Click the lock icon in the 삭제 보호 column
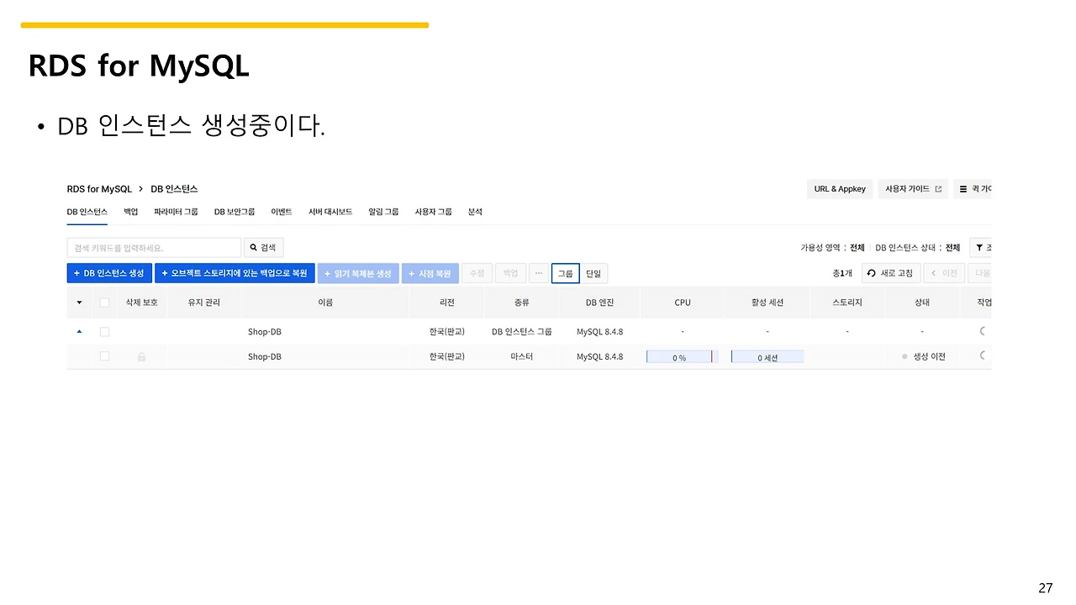 point(142,356)
